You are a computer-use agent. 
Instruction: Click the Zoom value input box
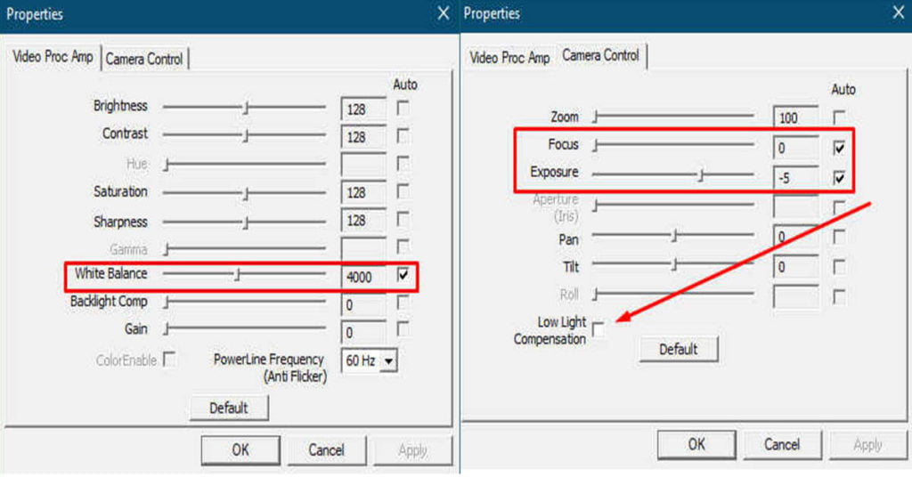tap(794, 117)
